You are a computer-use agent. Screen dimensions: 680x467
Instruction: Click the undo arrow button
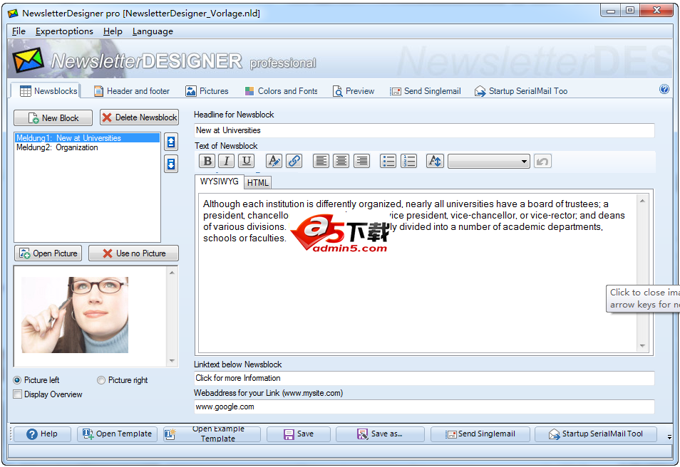click(542, 162)
